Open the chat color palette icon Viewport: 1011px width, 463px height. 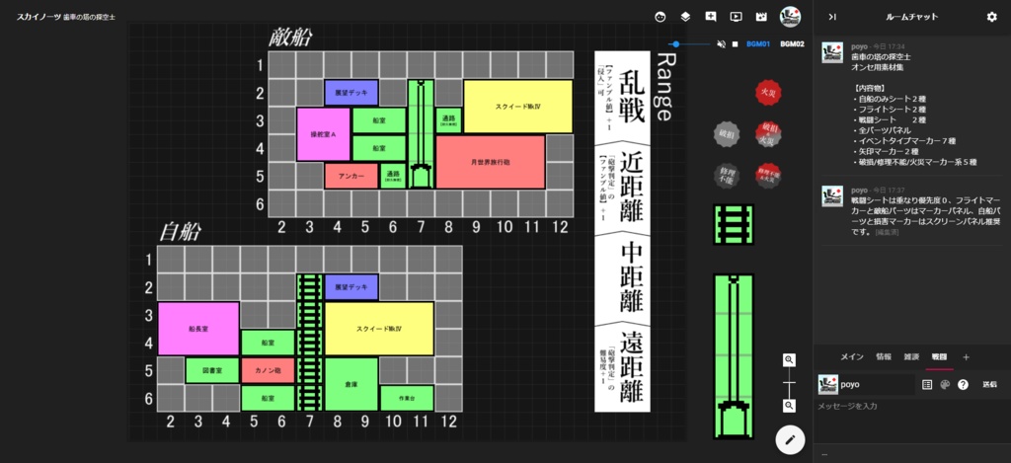pos(945,384)
